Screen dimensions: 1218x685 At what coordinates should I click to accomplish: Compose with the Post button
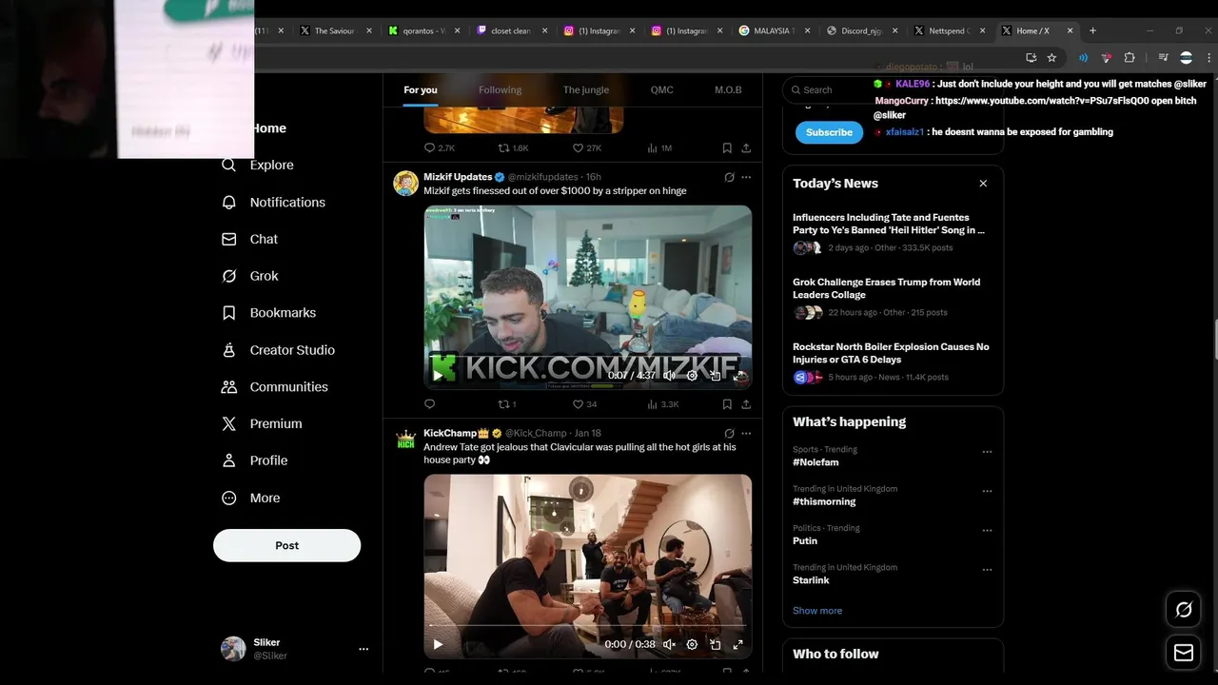pos(286,545)
